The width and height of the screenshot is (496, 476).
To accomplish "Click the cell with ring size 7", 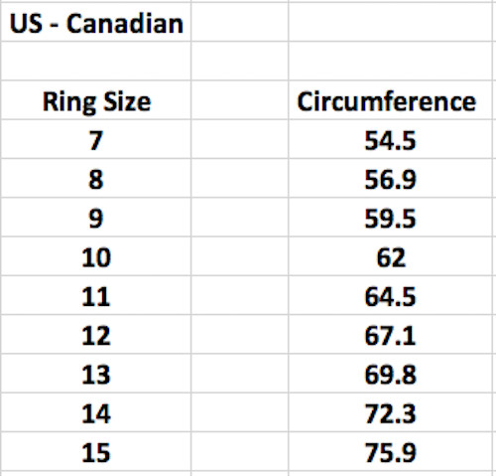I will (96, 139).
